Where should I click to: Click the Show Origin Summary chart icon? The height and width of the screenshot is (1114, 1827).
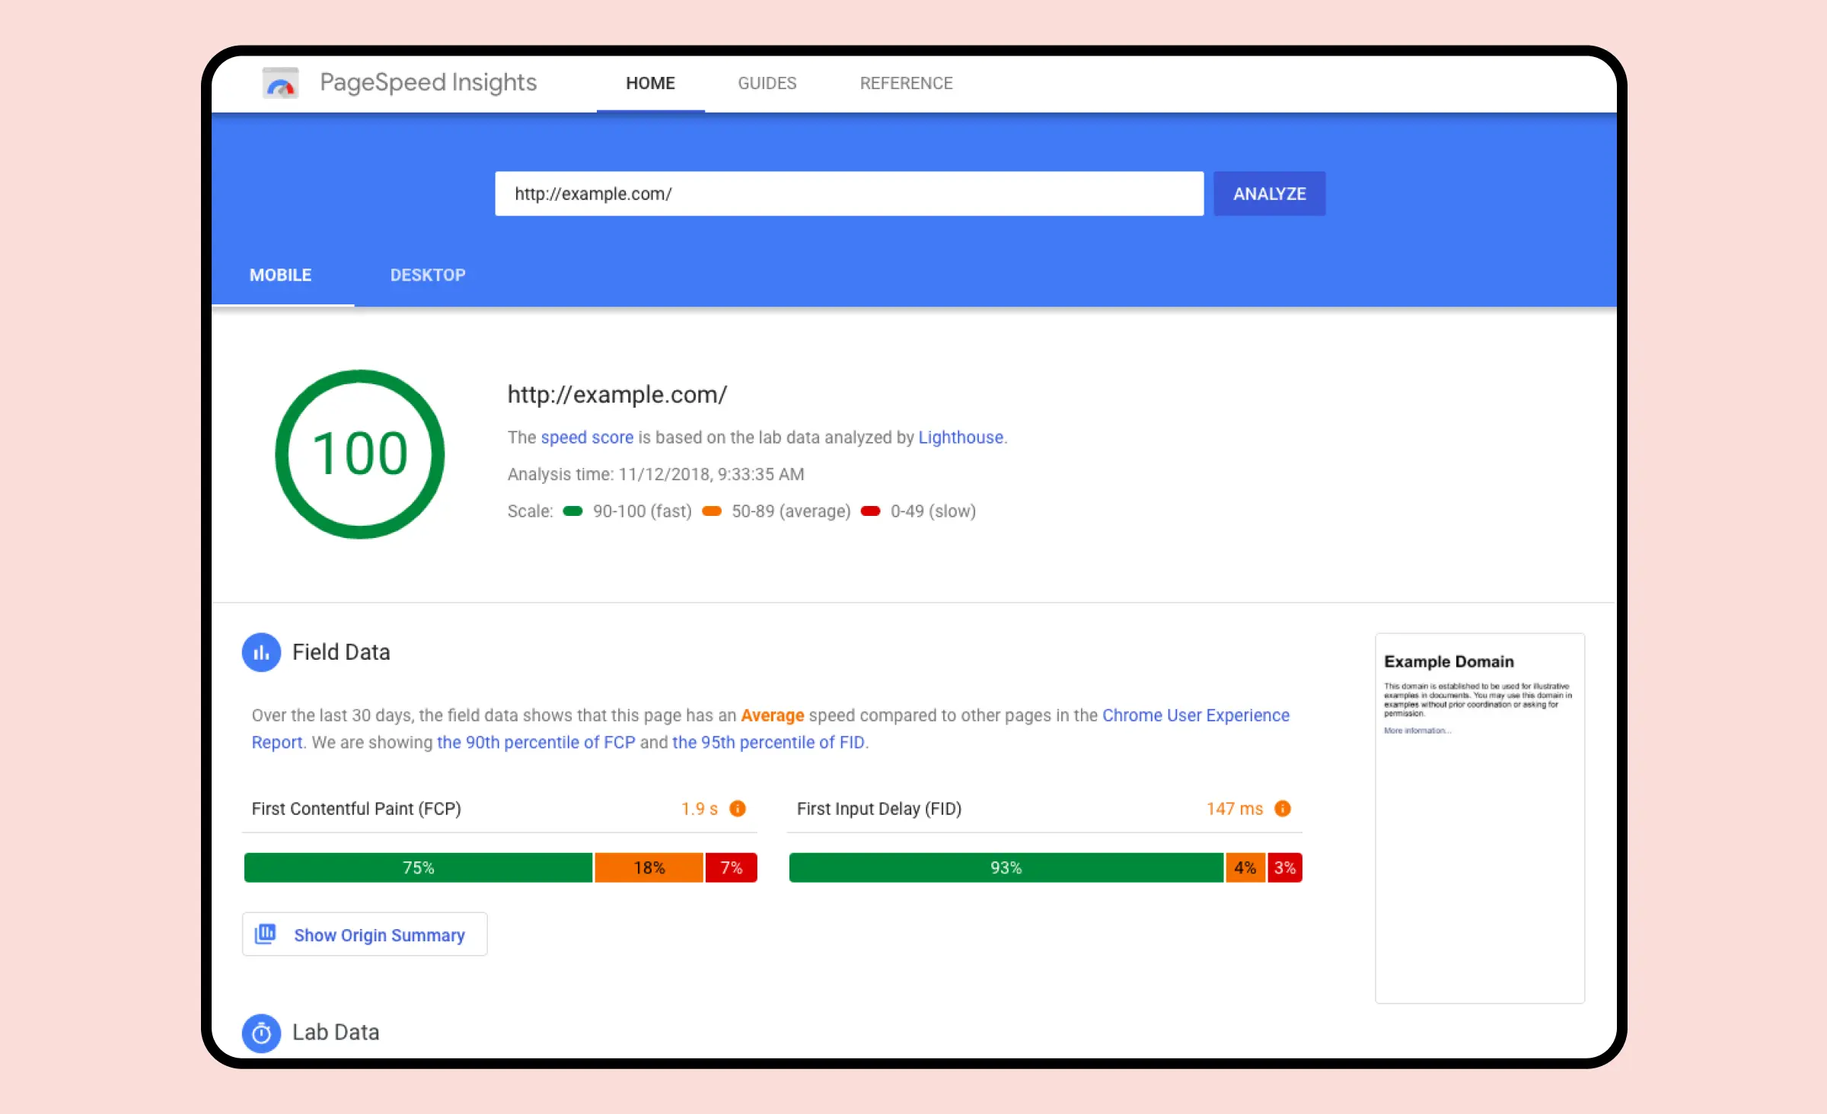(x=265, y=934)
